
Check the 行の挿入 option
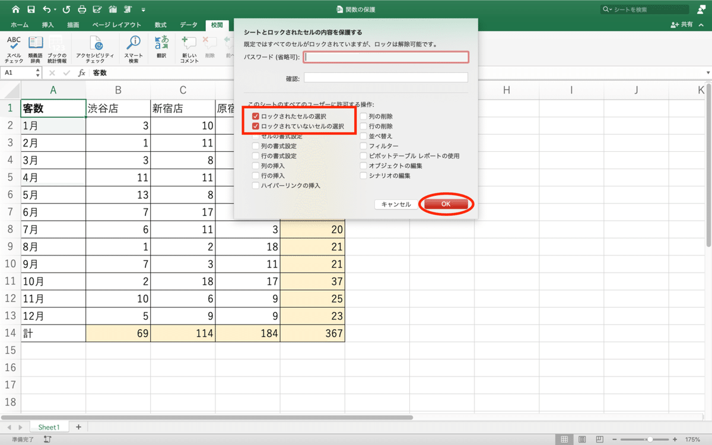(256, 176)
